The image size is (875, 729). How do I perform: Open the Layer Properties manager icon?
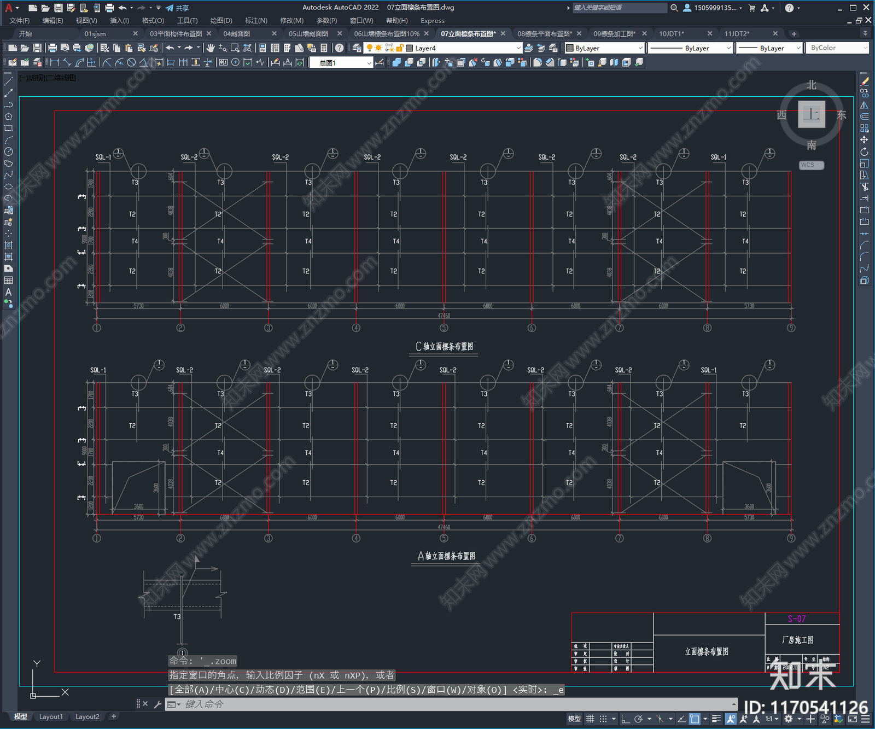(357, 48)
